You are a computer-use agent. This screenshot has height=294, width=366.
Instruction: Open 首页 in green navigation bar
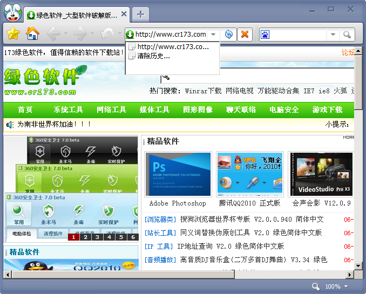[x=25, y=110]
